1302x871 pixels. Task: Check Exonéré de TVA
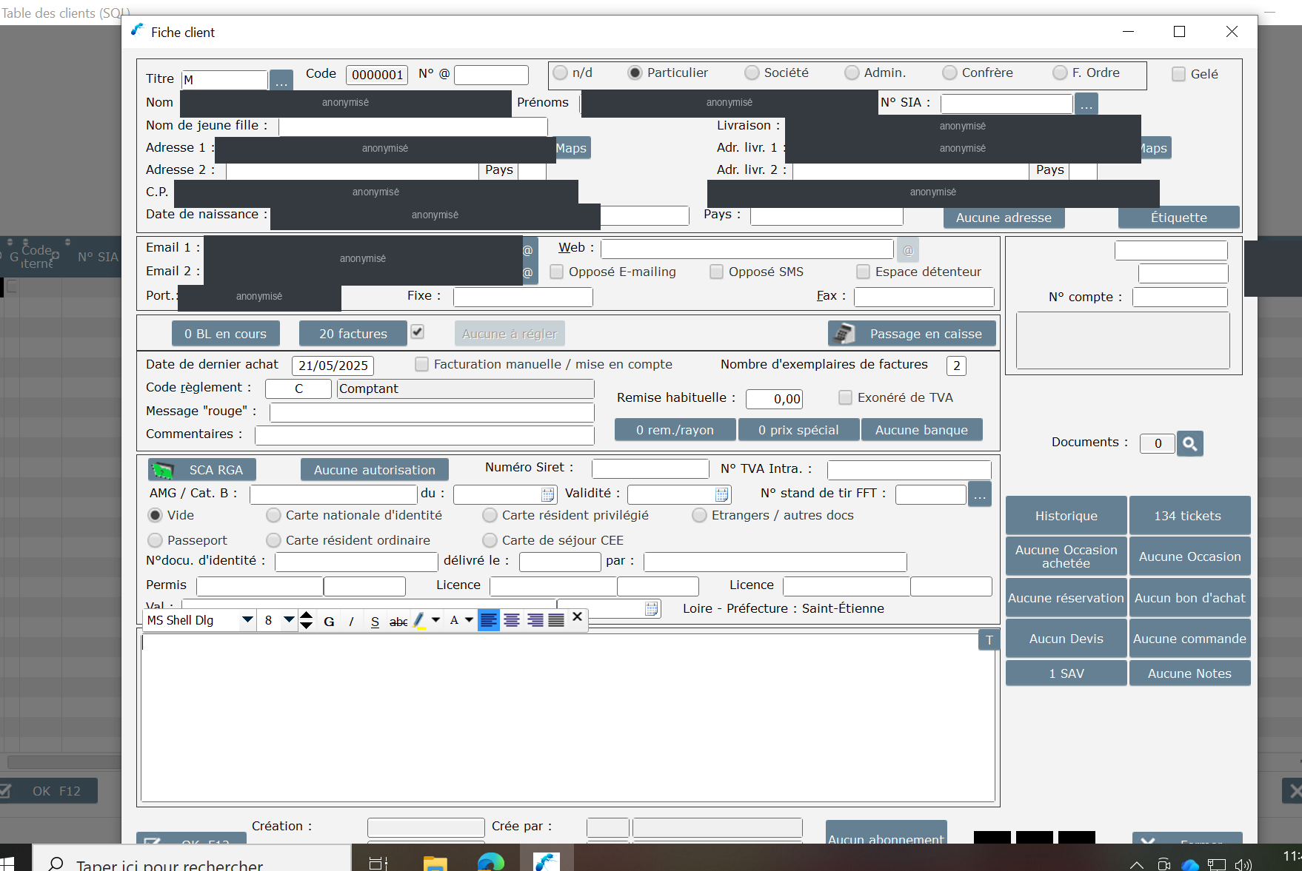(x=845, y=397)
